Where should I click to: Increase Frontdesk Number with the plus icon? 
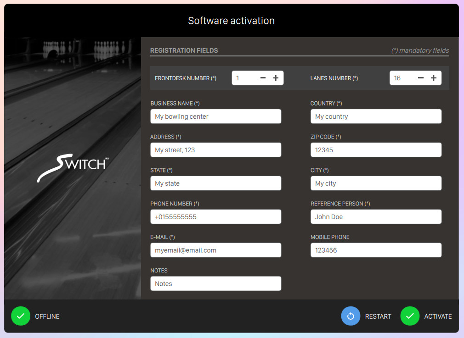point(276,78)
